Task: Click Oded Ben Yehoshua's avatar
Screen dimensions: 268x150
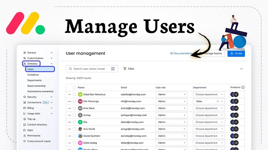Action: click(x=80, y=94)
